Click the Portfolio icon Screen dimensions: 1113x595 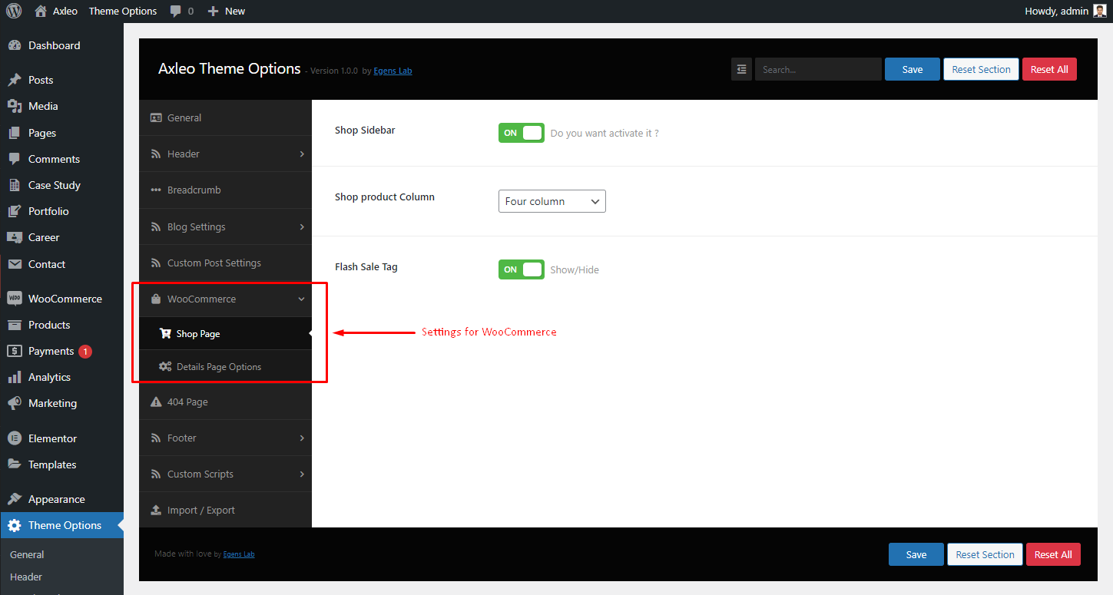[15, 211]
